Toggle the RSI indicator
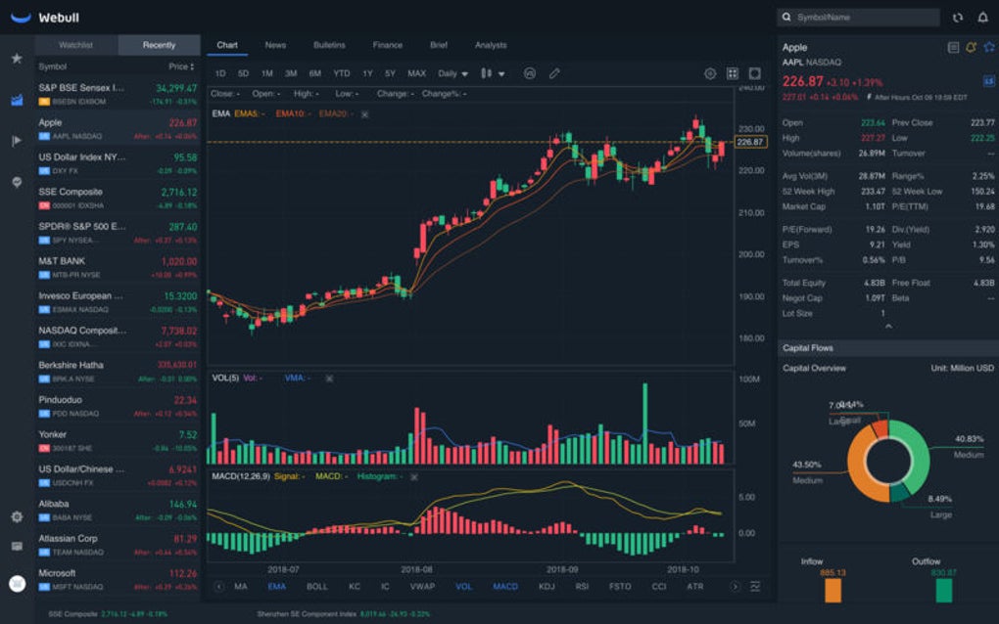999x624 pixels. click(582, 587)
